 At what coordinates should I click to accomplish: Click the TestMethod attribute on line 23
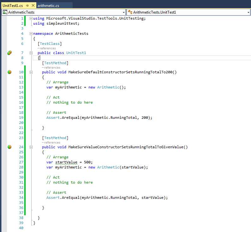tap(55, 138)
